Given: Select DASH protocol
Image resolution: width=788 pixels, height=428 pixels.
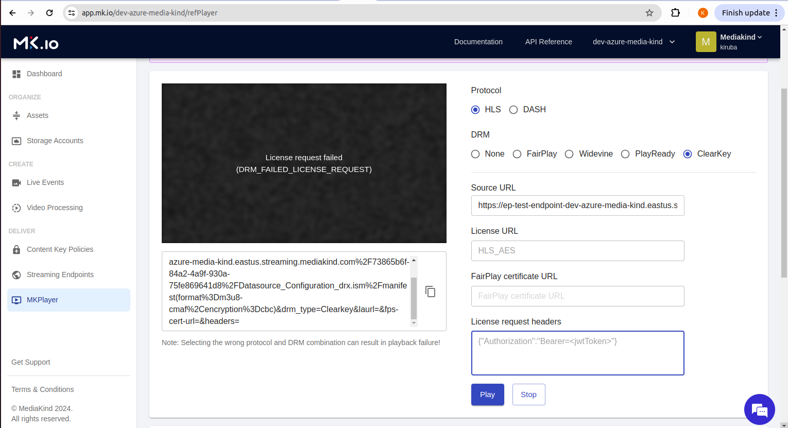Looking at the screenshot, I should click(x=513, y=110).
